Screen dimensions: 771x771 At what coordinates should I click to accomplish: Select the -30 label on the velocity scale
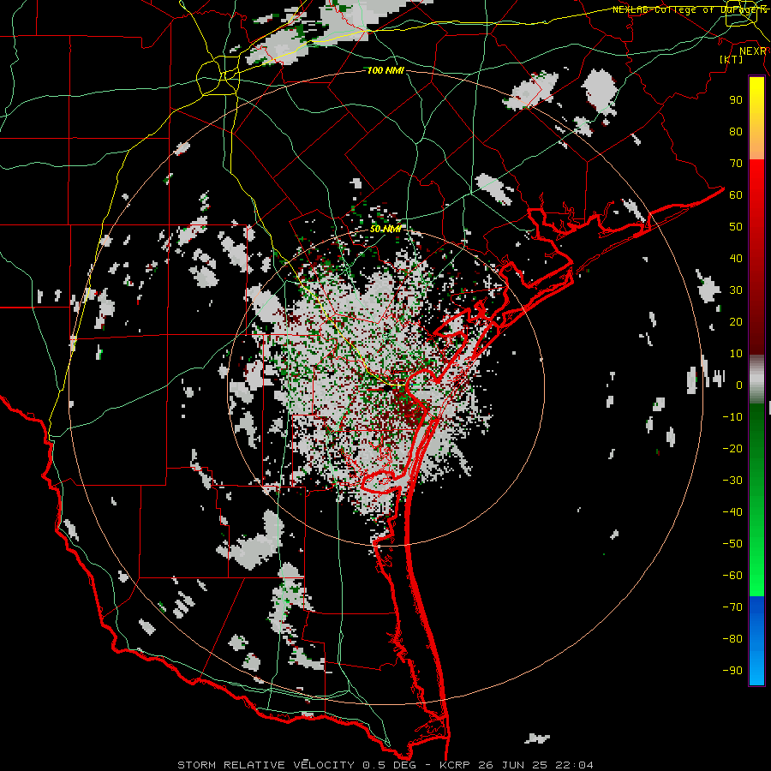click(x=732, y=481)
